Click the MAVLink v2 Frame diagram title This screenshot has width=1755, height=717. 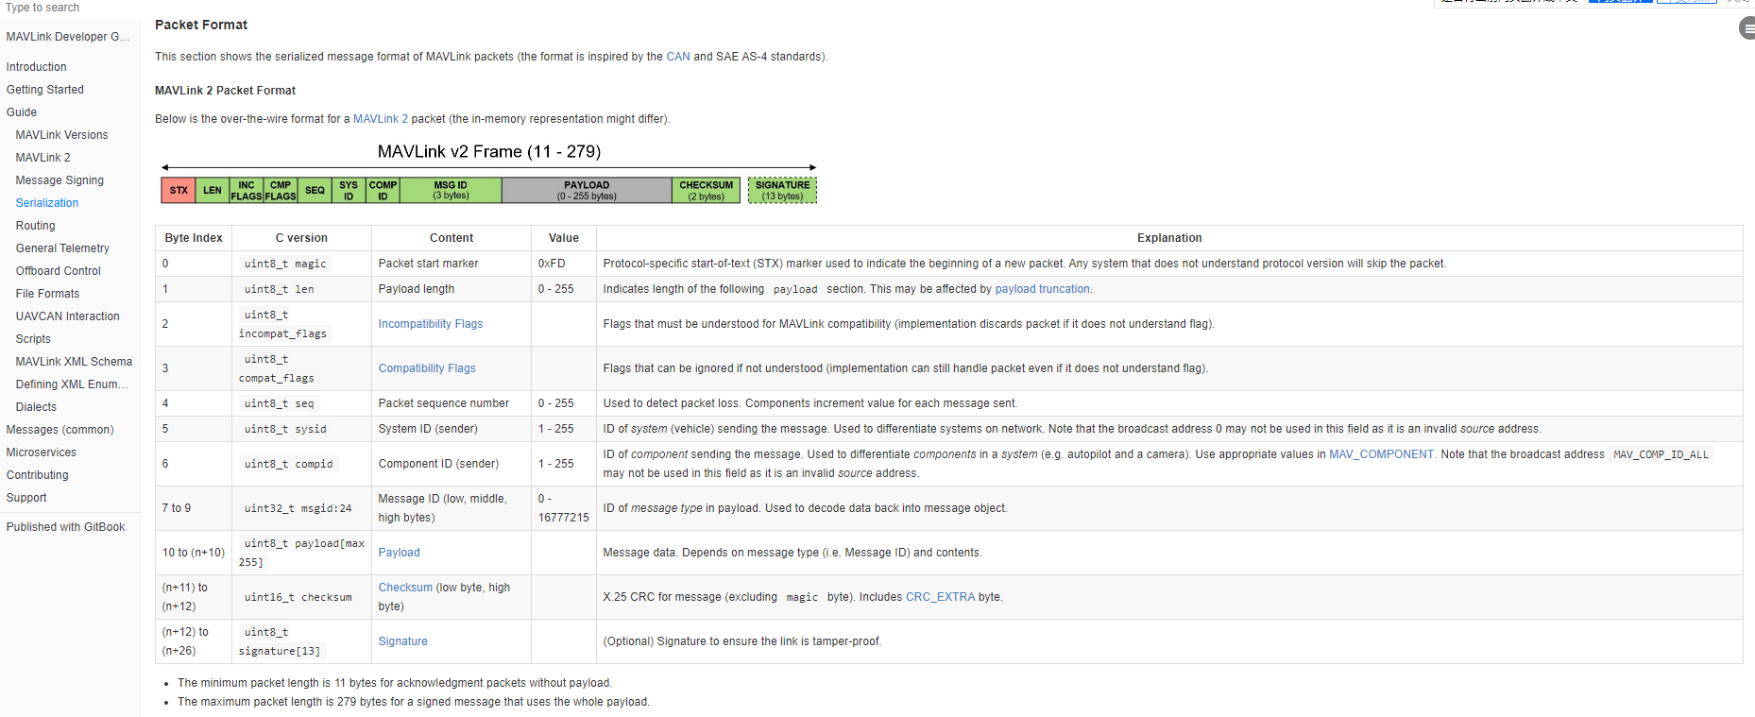(x=489, y=151)
